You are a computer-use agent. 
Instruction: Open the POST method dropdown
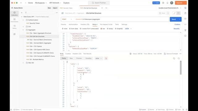tap(67, 19)
